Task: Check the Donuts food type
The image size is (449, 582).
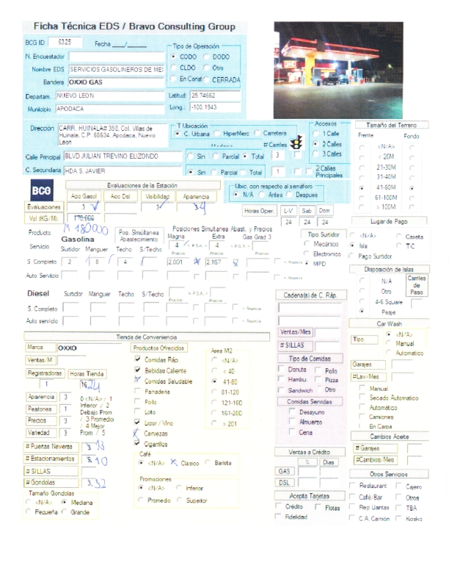Action: coord(281,369)
